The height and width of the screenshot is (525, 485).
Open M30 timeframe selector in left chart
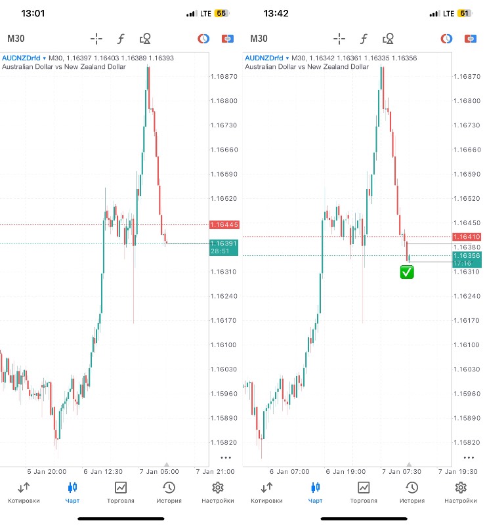point(16,39)
